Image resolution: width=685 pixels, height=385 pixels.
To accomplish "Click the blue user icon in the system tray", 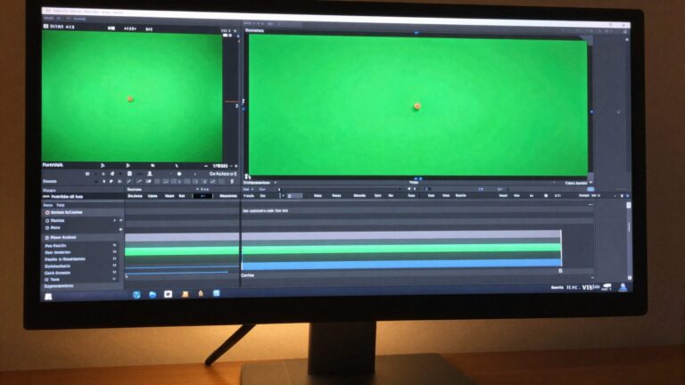I will [x=623, y=287].
